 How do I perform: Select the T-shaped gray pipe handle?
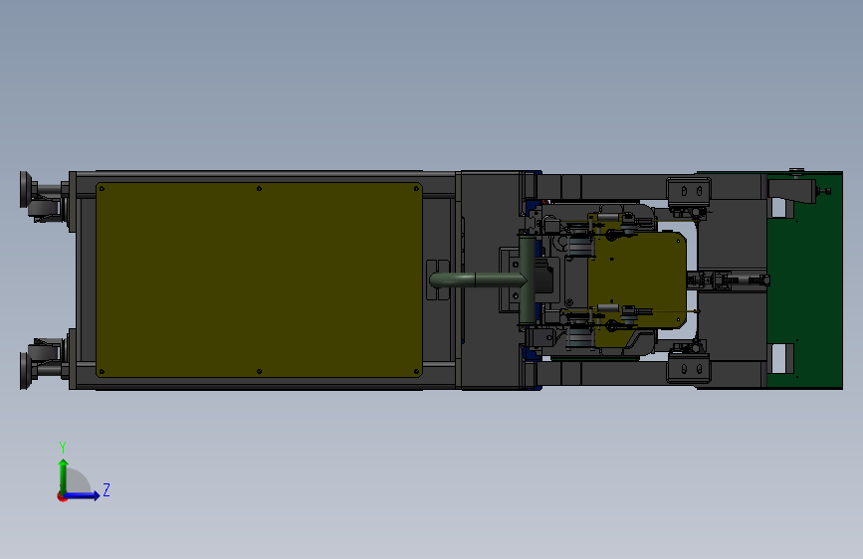pyautogui.click(x=485, y=279)
